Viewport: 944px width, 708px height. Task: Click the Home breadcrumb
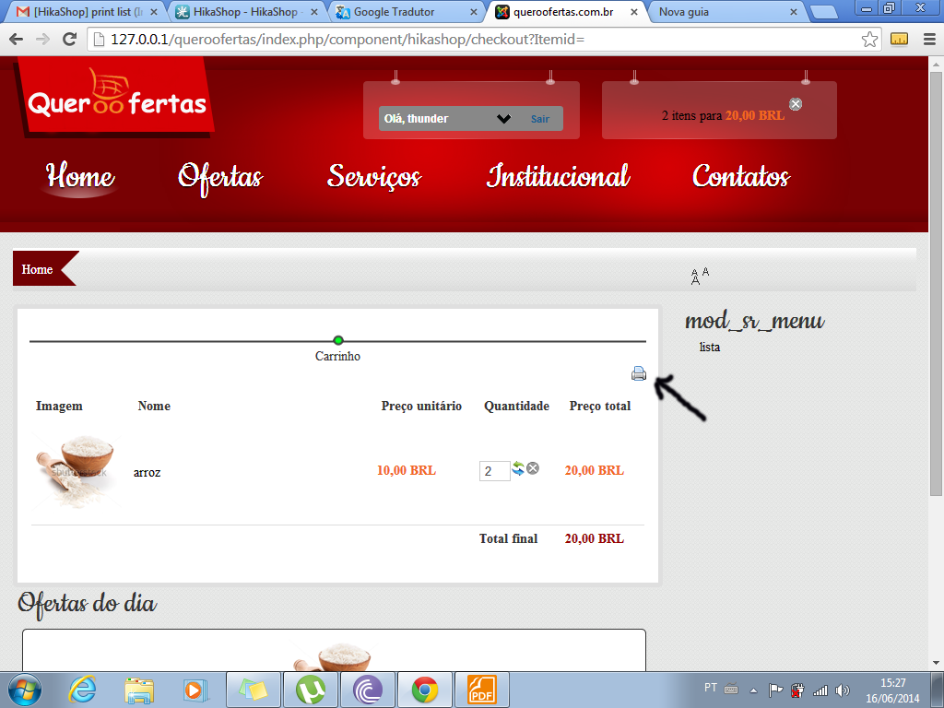coord(37,270)
